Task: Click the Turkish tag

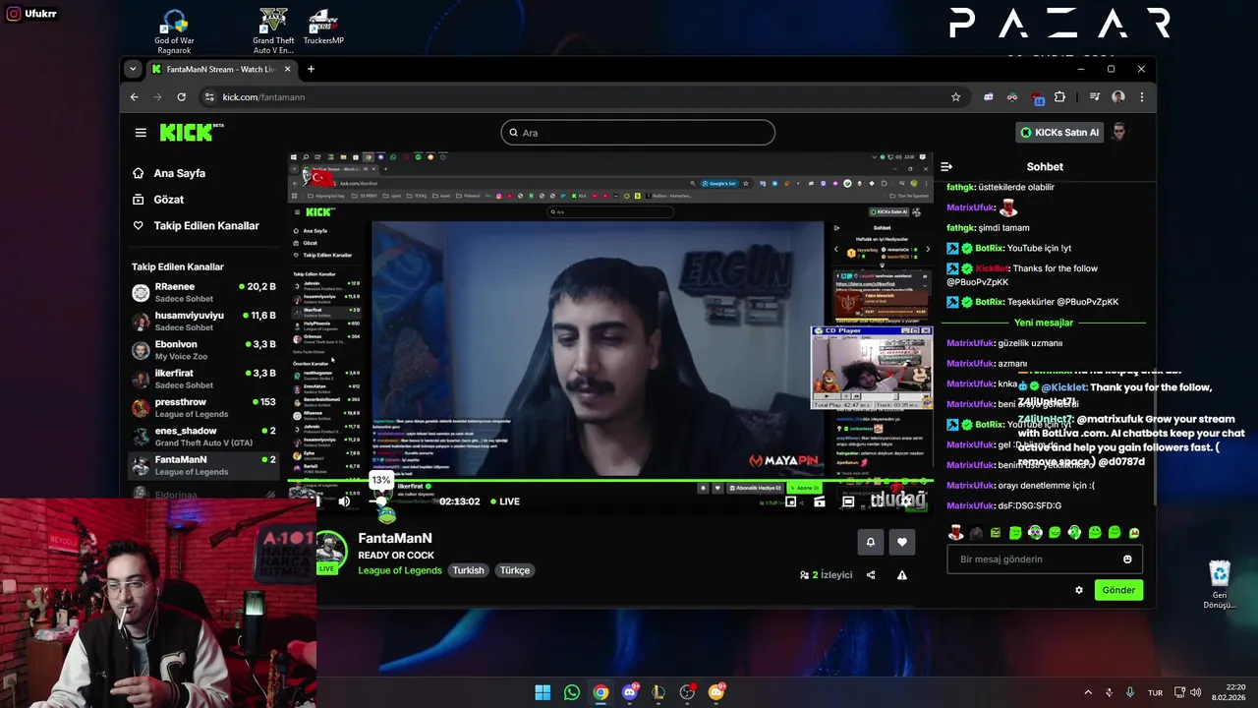Action: click(468, 570)
